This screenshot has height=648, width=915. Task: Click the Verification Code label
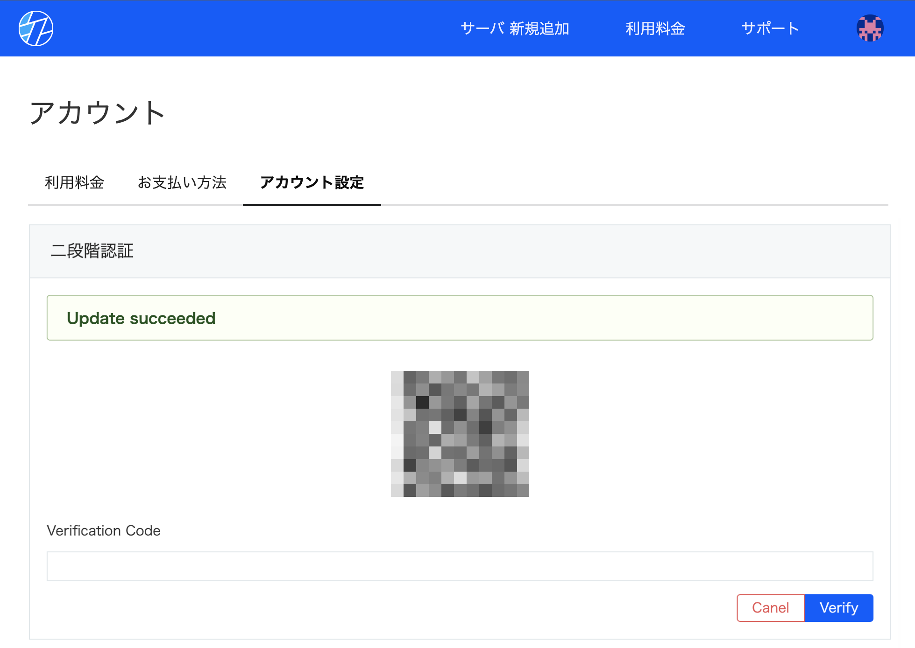pyautogui.click(x=104, y=530)
